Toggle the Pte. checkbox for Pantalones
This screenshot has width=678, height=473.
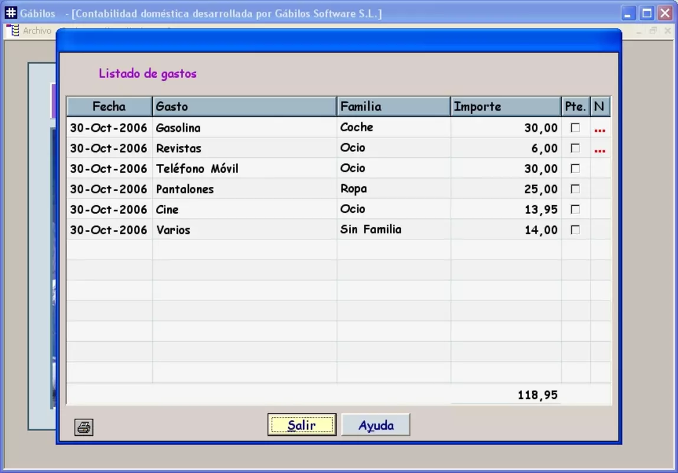pos(575,189)
